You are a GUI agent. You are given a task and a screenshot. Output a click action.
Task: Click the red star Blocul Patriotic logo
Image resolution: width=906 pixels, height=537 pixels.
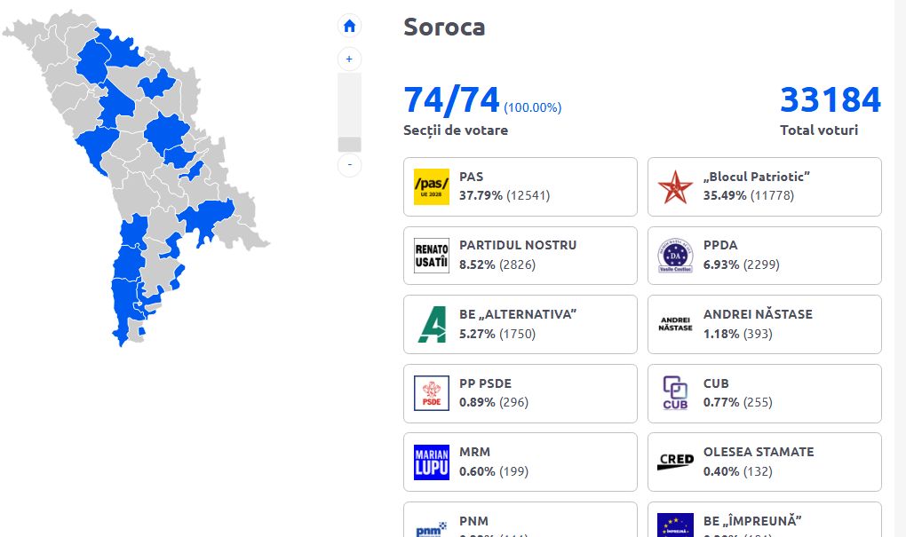(675, 186)
